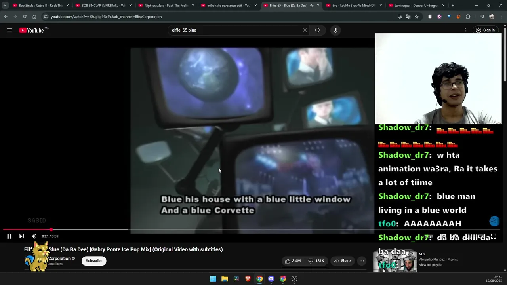Switch to 'Jamiroquai - Deeper Underground' tab
Screen dimensions: 507x285
416,6
